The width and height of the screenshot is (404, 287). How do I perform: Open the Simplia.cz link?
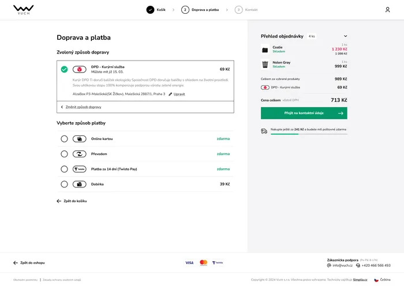click(x=360, y=280)
